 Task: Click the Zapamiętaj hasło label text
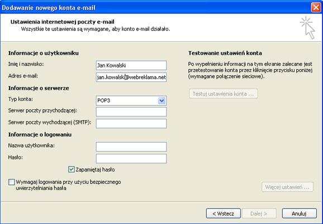tap(95, 169)
